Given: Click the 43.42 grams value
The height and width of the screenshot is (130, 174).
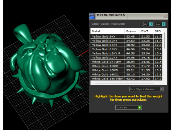Looking at the screenshot, I should pyautogui.click(x=130, y=79).
